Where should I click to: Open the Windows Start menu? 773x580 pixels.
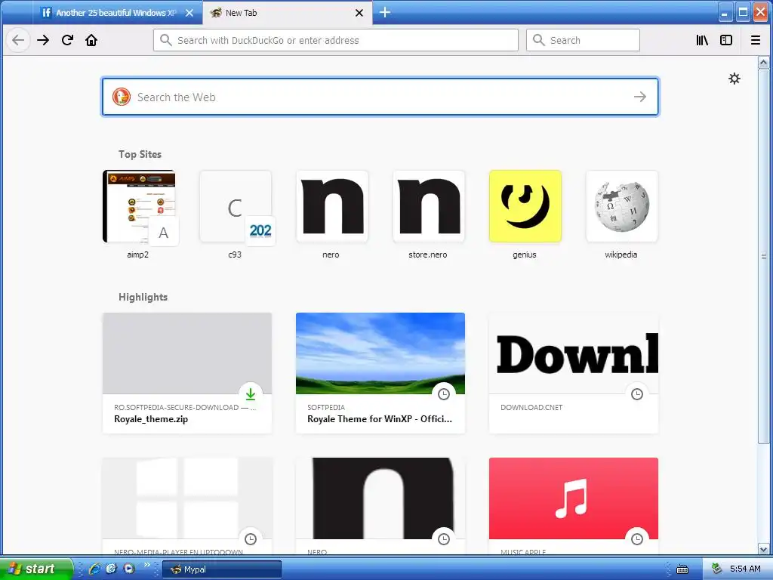35,569
